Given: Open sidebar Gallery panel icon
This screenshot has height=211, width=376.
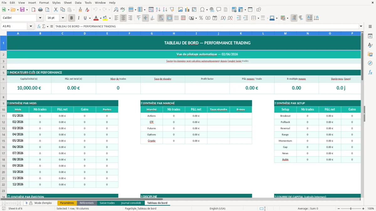Looking at the screenshot, I should click(x=370, y=54).
